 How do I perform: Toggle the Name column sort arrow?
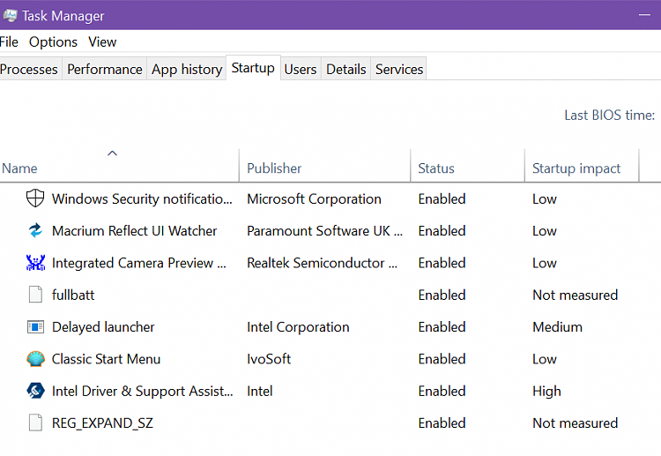(112, 153)
